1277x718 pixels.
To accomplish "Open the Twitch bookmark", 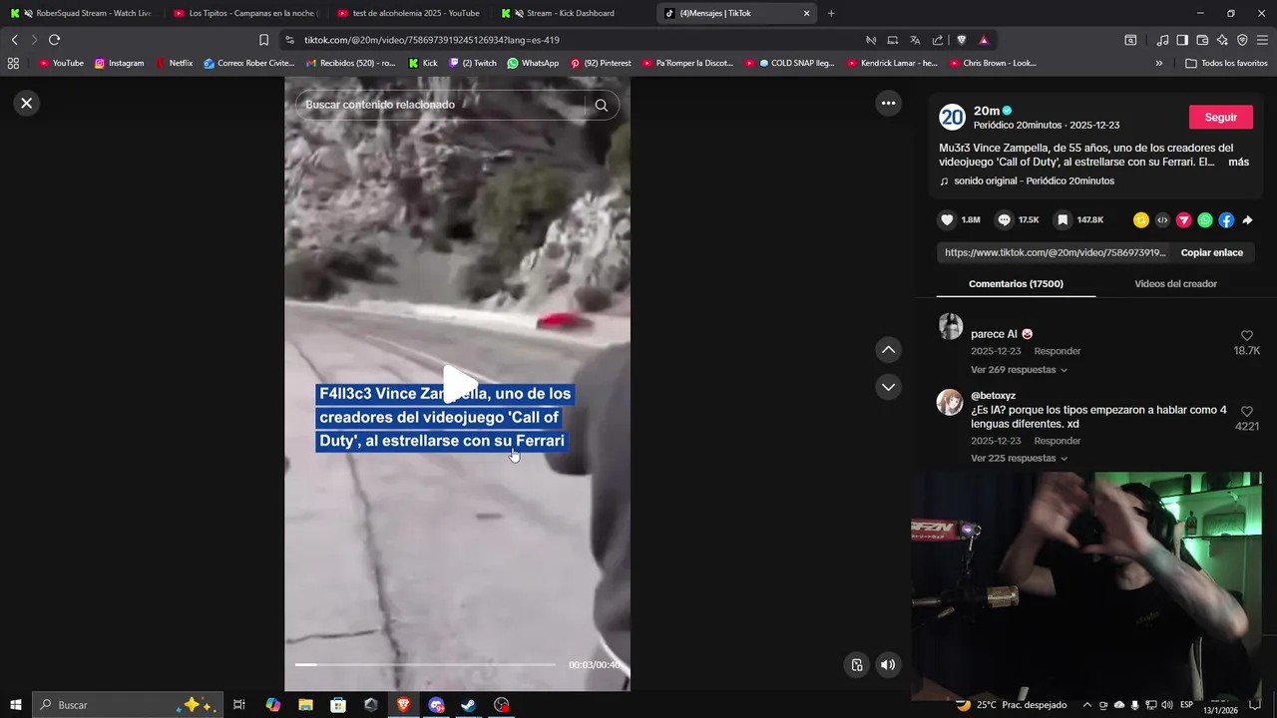I will point(473,63).
